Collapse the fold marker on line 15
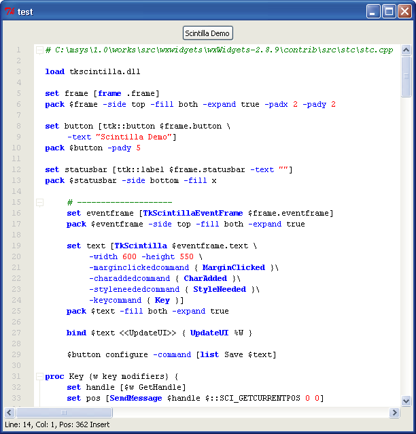The image size is (416, 434). click(x=39, y=203)
